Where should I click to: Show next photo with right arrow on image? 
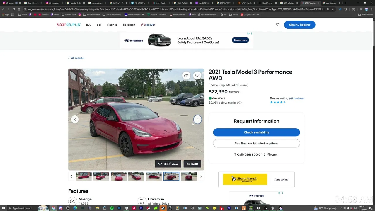click(x=197, y=119)
